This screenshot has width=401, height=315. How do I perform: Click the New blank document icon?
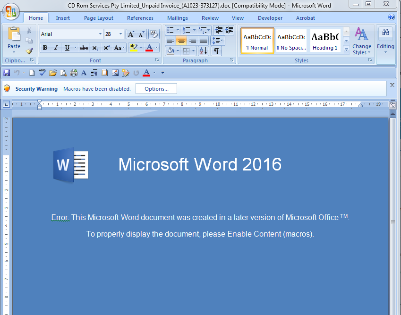(32, 73)
